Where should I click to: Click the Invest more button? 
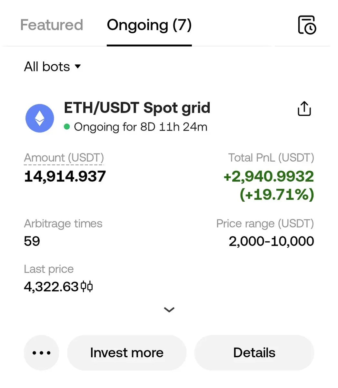point(127,353)
